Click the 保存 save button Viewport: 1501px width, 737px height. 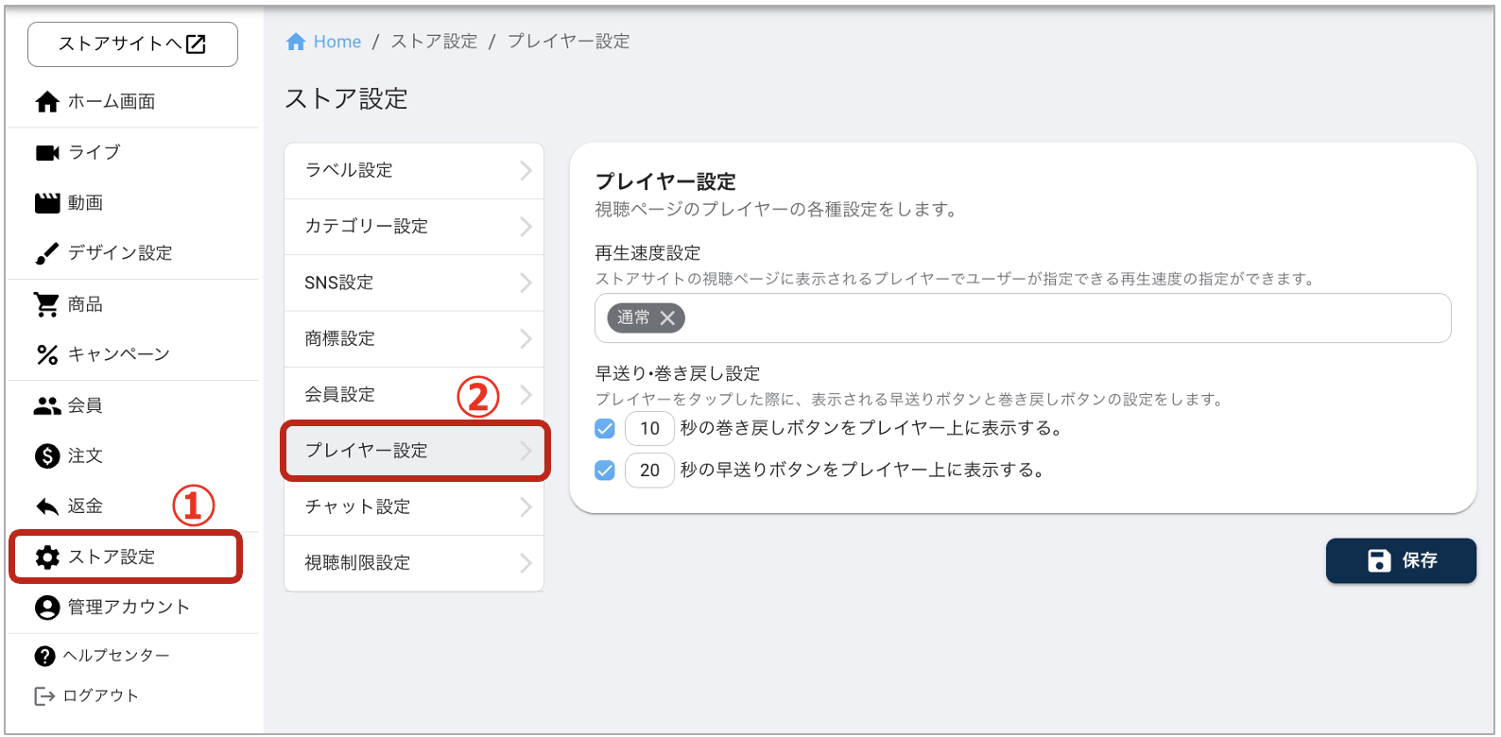(1401, 560)
